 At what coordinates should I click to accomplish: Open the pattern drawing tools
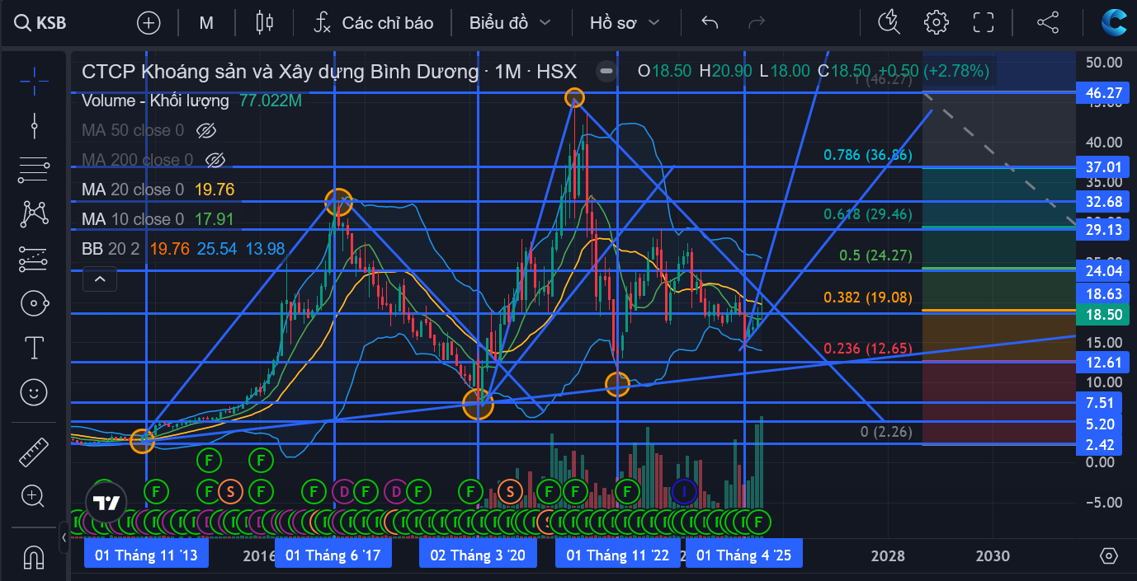pyautogui.click(x=34, y=214)
